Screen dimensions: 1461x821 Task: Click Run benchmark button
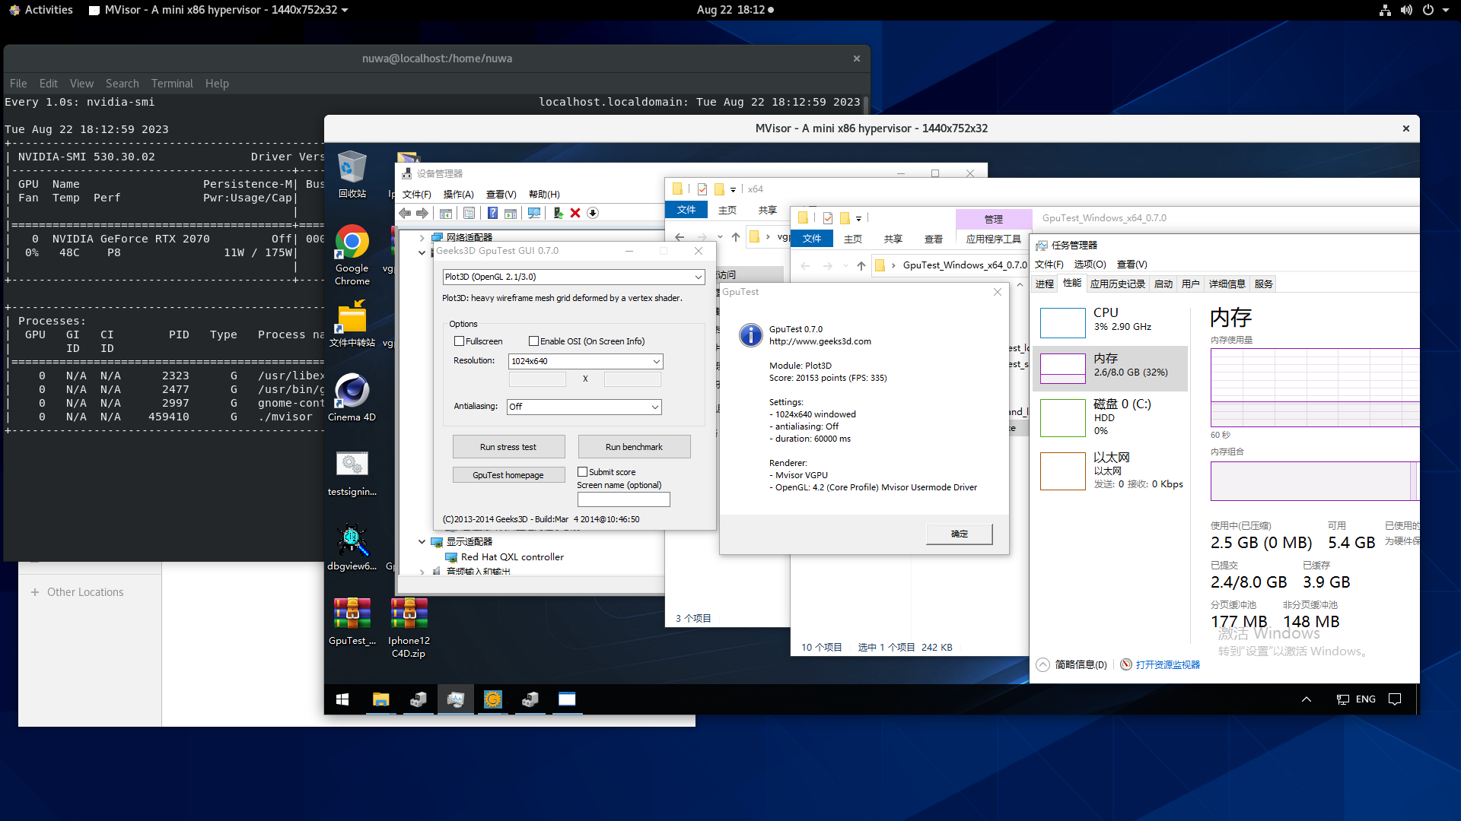pyautogui.click(x=634, y=447)
